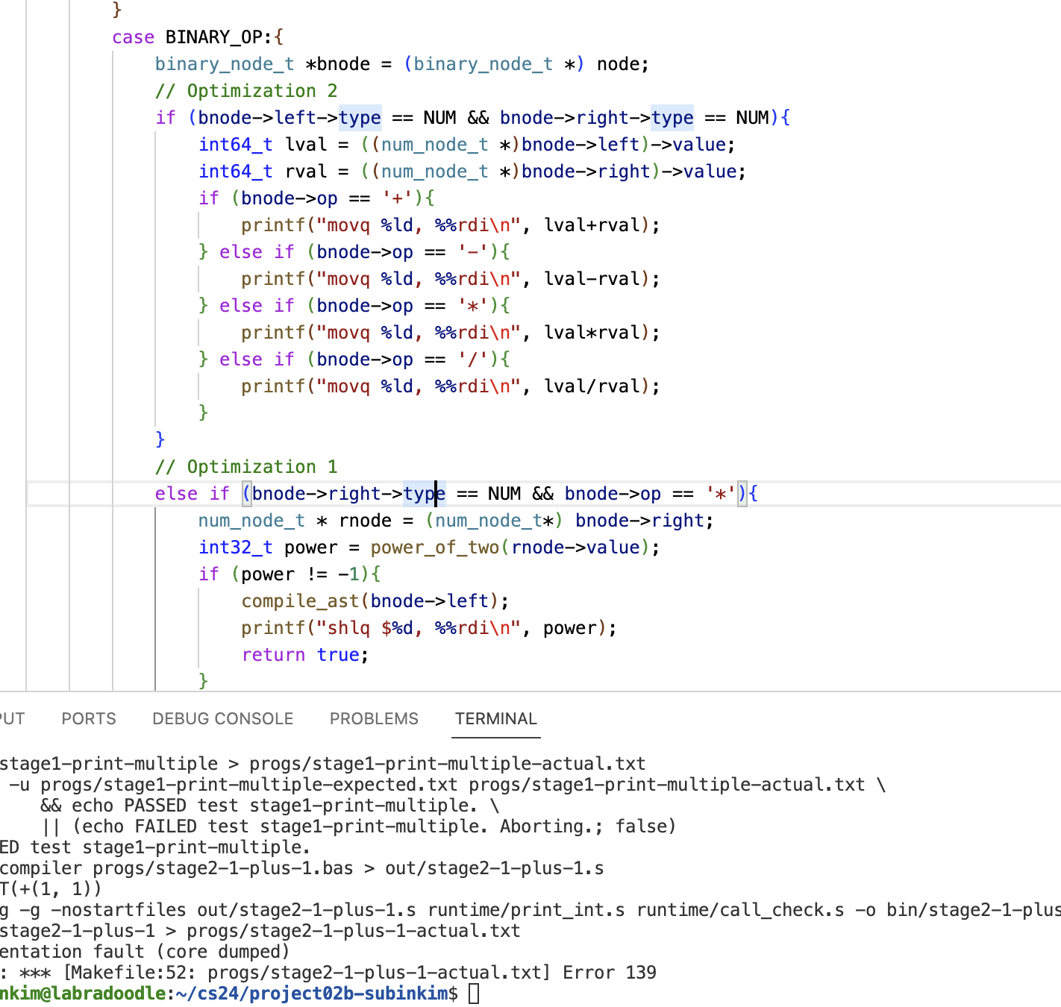Click the terminal prompt input cursor
The width and height of the screenshot is (1061, 1007).
coord(474,994)
